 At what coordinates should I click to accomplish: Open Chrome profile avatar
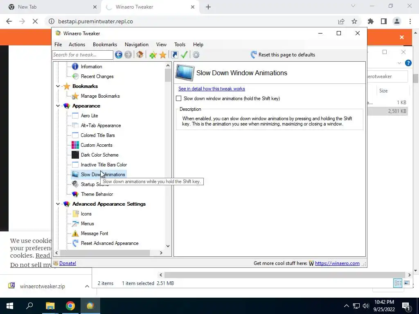pos(397,21)
